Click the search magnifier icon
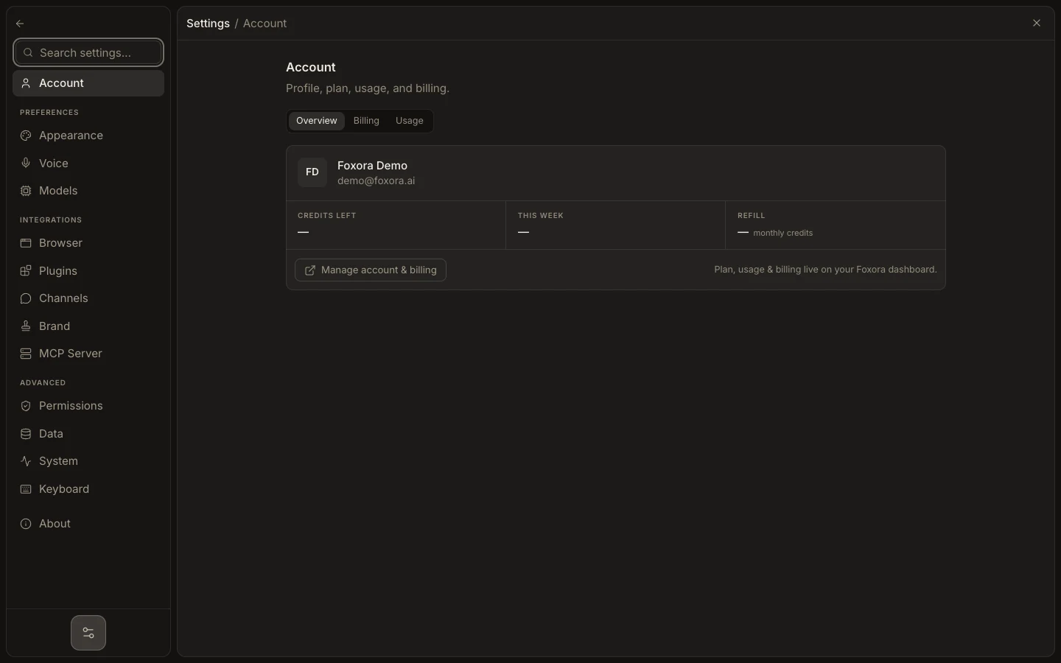The height and width of the screenshot is (663, 1061). [x=28, y=52]
